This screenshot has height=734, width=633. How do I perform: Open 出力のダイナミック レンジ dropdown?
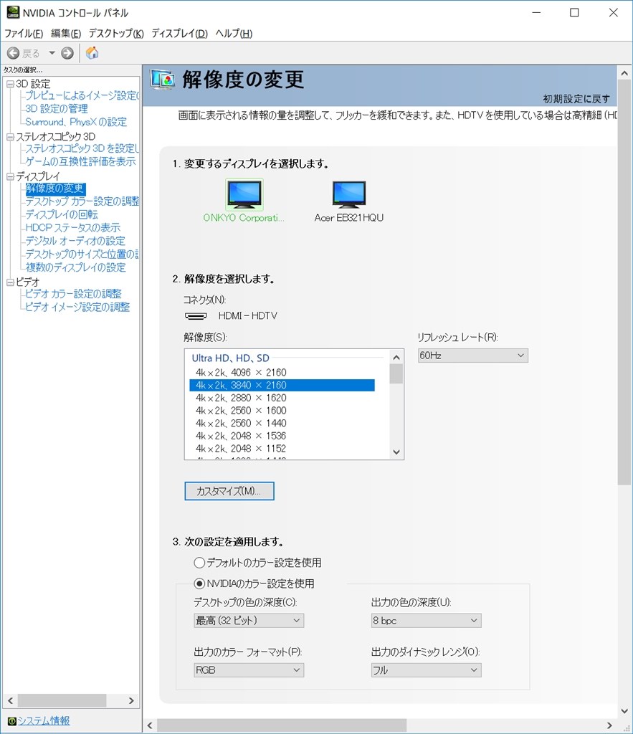(426, 670)
